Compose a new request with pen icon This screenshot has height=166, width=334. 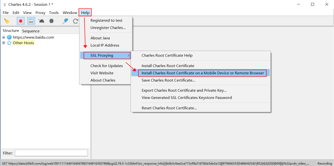pos(65,21)
